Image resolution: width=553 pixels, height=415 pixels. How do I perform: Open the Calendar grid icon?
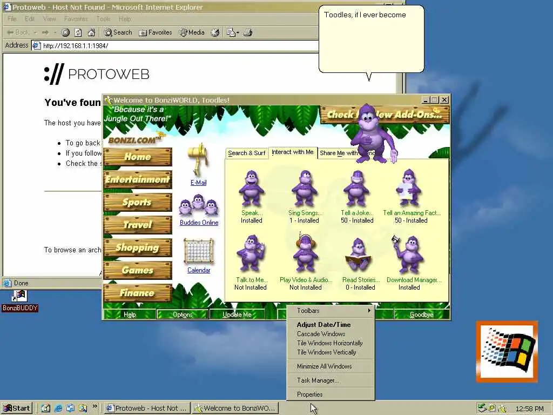[x=199, y=252]
